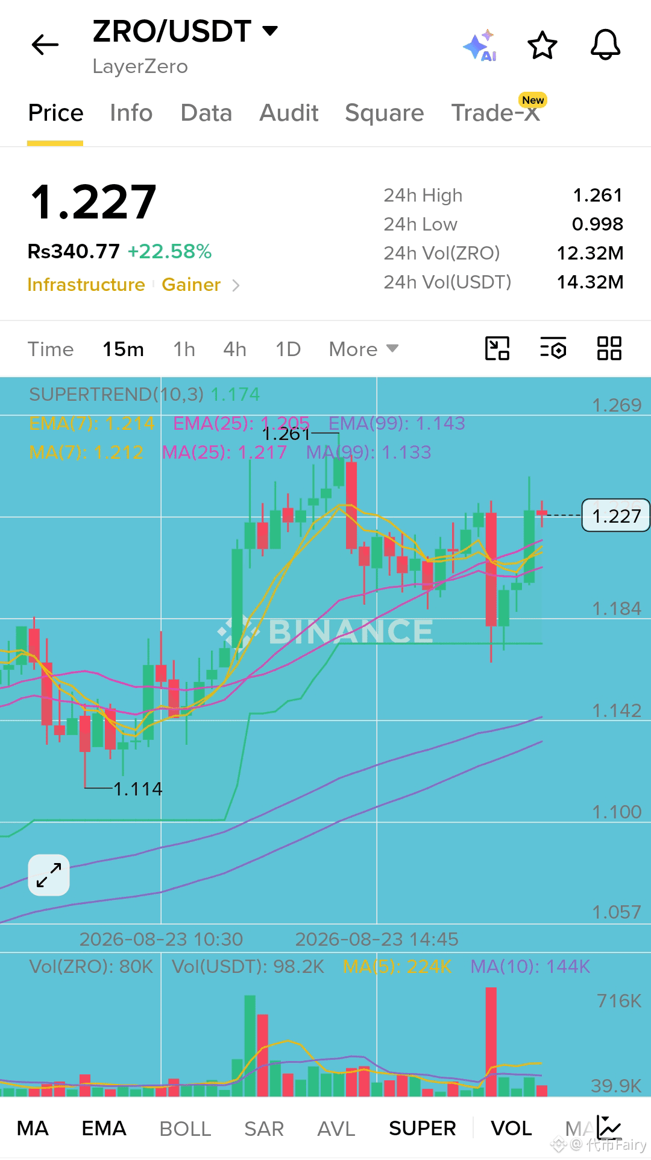Set a price alert bell

point(605,45)
